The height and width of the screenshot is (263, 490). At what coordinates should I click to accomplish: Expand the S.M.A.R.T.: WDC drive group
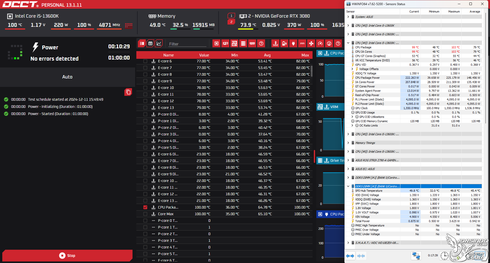(348, 243)
